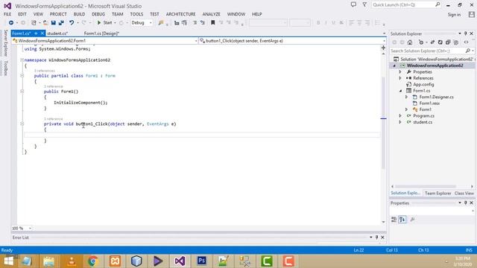The height and width of the screenshot is (268, 477).
Task: Click the Sign in link
Action: pyautogui.click(x=454, y=15)
